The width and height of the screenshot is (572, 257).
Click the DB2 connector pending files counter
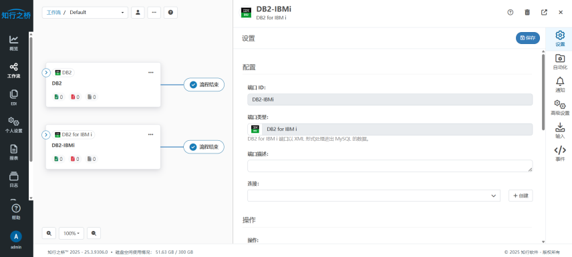92,97
